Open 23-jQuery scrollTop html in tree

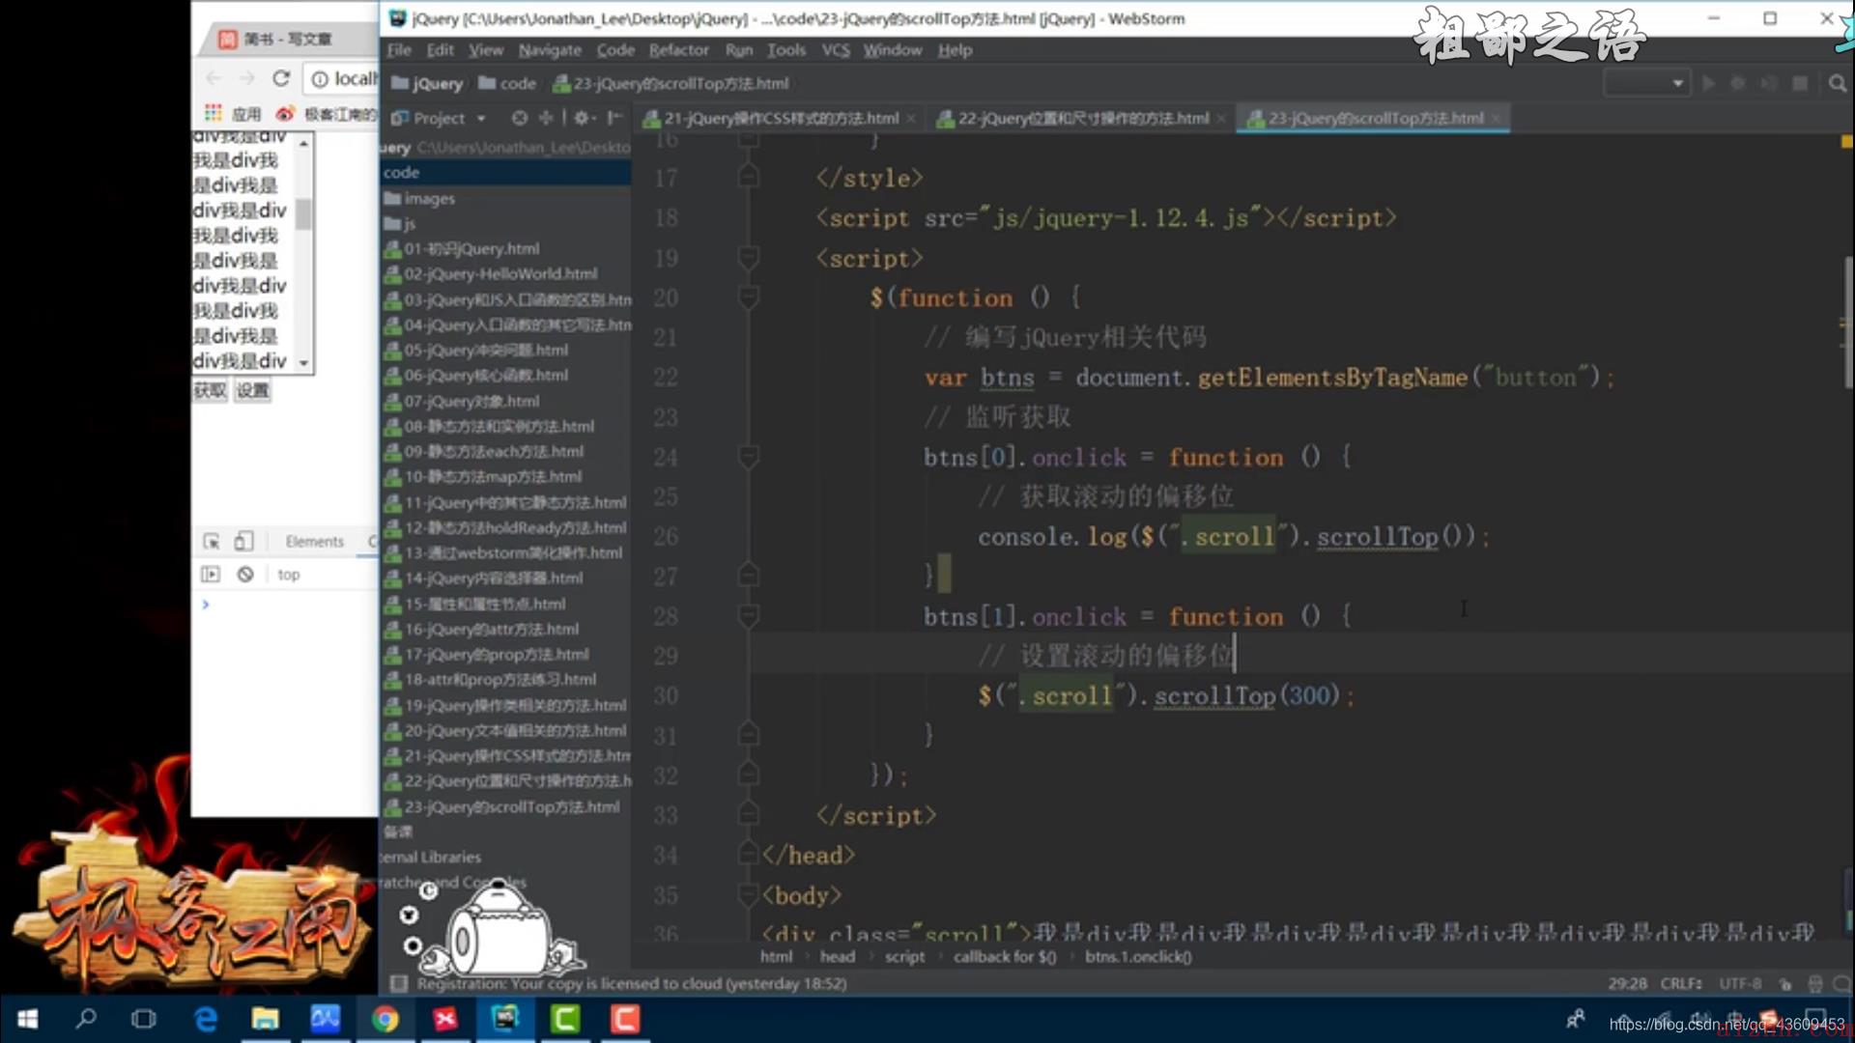pyautogui.click(x=501, y=806)
